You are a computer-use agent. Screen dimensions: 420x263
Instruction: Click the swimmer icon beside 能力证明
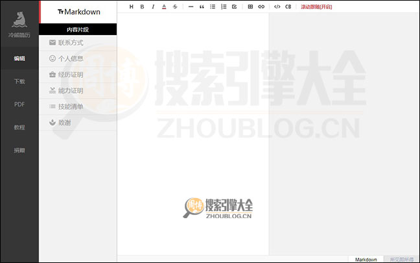tap(52, 90)
